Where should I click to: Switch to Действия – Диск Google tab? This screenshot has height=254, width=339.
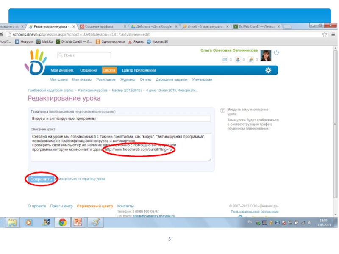tap(154, 27)
